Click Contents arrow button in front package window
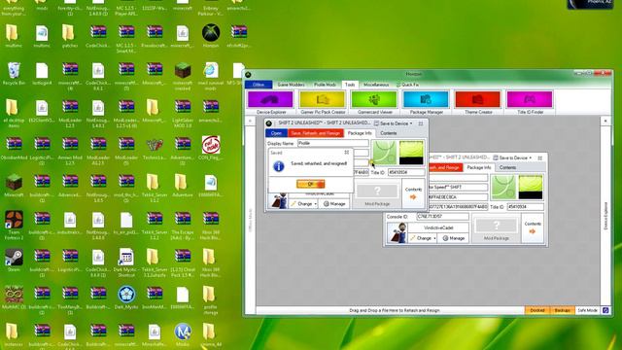The height and width of the screenshot is (350, 622). (x=413, y=193)
